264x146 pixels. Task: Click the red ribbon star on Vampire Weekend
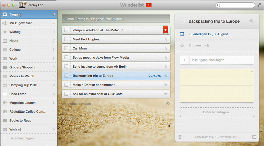(166, 30)
